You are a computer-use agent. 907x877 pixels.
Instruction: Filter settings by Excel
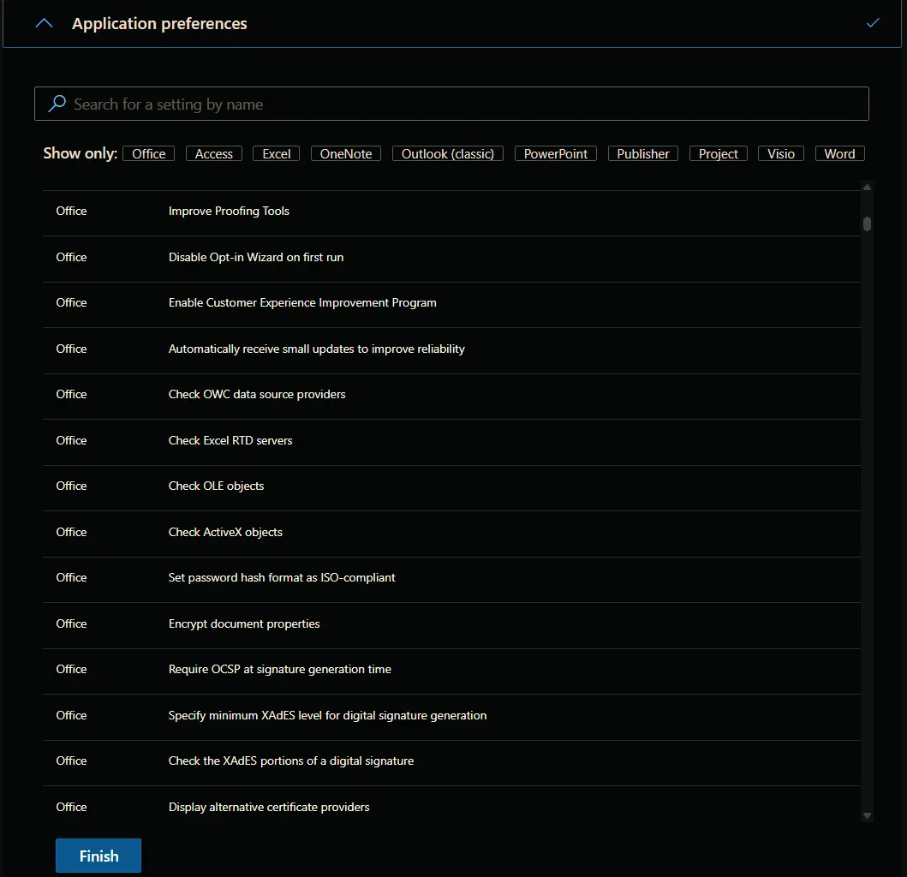(x=276, y=154)
